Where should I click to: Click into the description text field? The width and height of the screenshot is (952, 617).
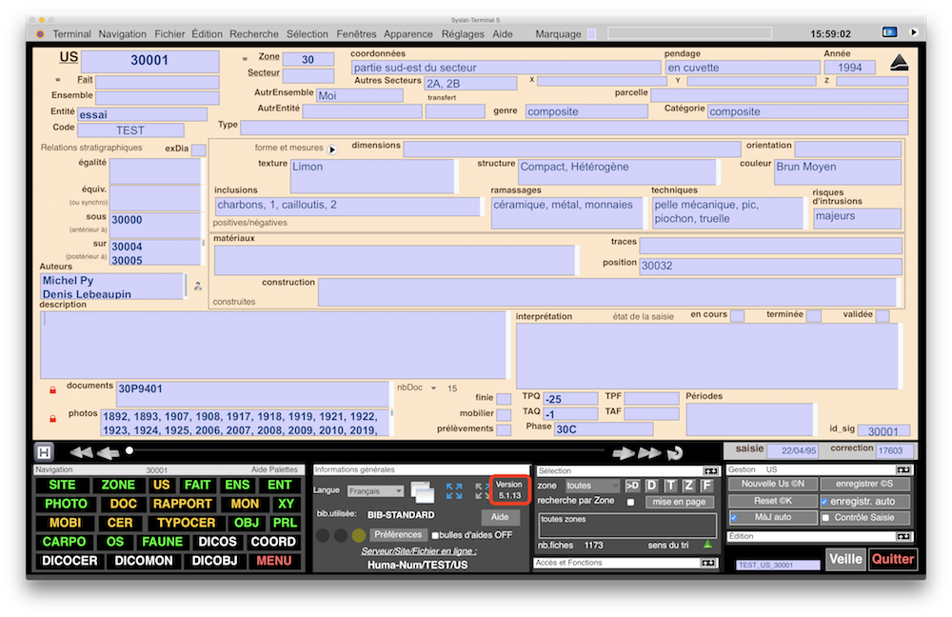click(273, 345)
